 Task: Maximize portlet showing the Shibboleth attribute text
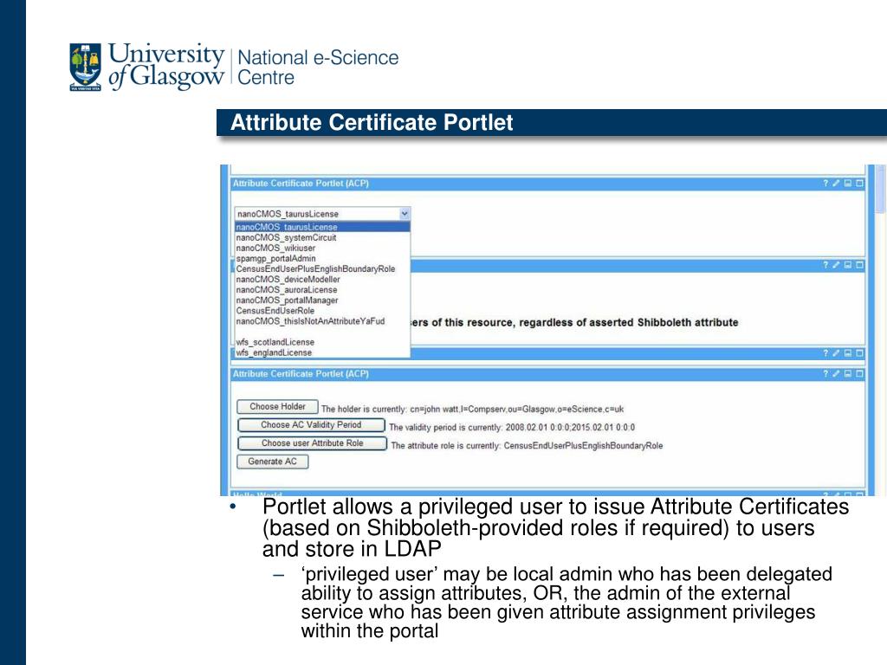(x=859, y=265)
